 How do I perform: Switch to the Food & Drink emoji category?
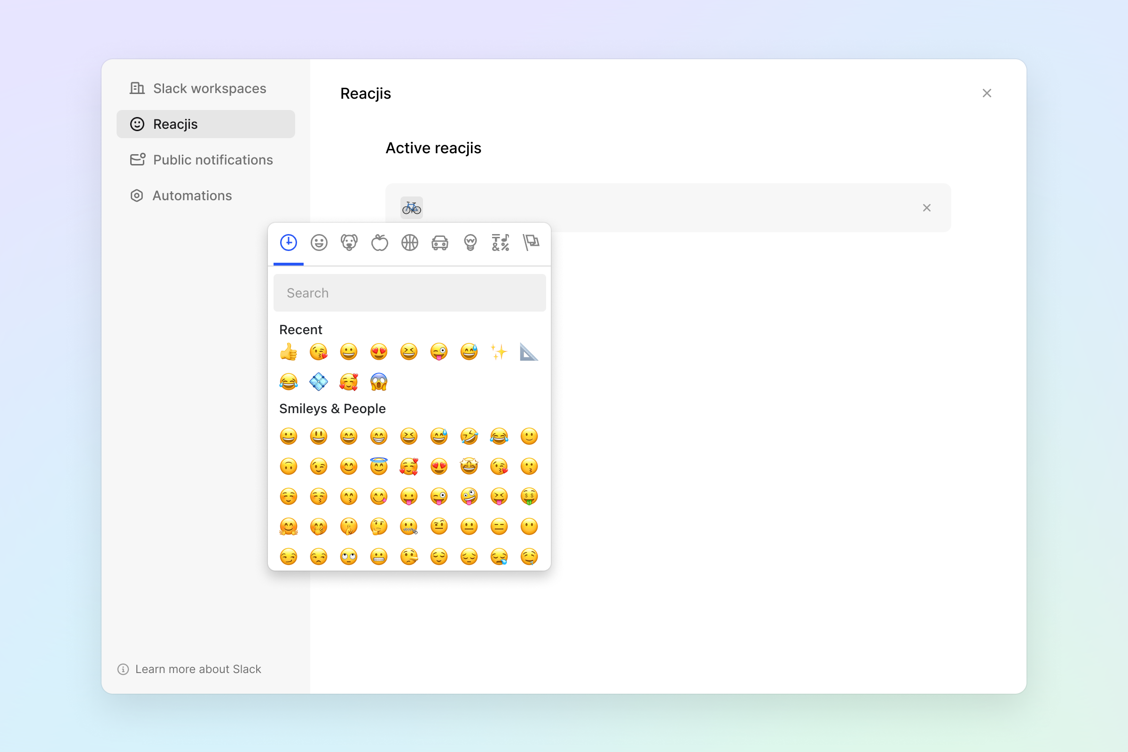point(379,243)
